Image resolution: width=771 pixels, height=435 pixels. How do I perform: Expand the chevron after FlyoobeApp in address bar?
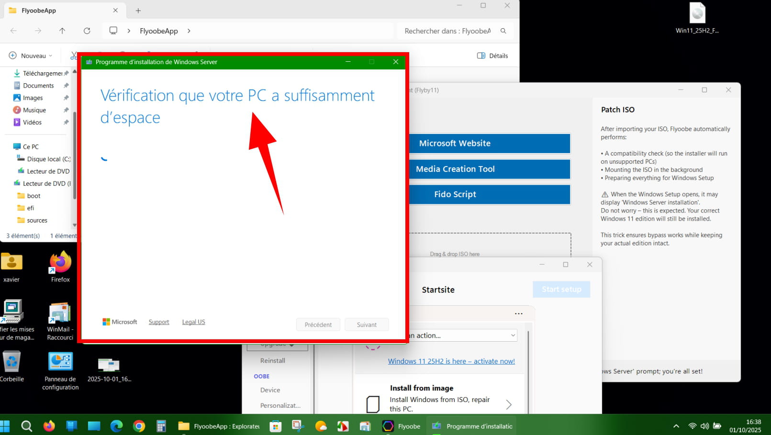click(189, 31)
